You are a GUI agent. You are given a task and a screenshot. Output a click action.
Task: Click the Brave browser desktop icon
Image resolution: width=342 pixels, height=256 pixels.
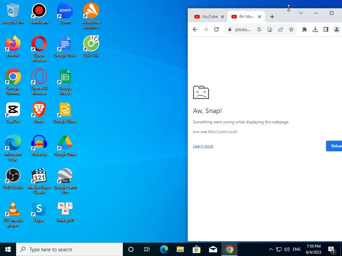(x=39, y=113)
